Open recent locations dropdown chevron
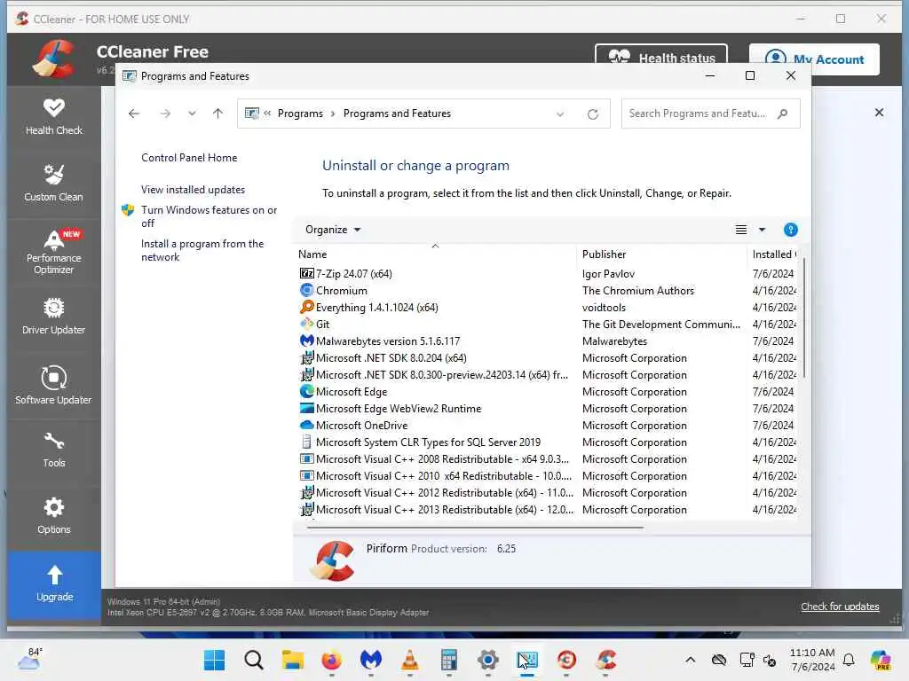 coord(192,113)
